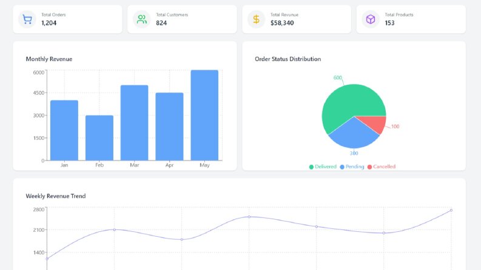Screen dimensions: 481x270
Task: Click the shopping cart icon for Total Orders
Action: pyautogui.click(x=27, y=19)
